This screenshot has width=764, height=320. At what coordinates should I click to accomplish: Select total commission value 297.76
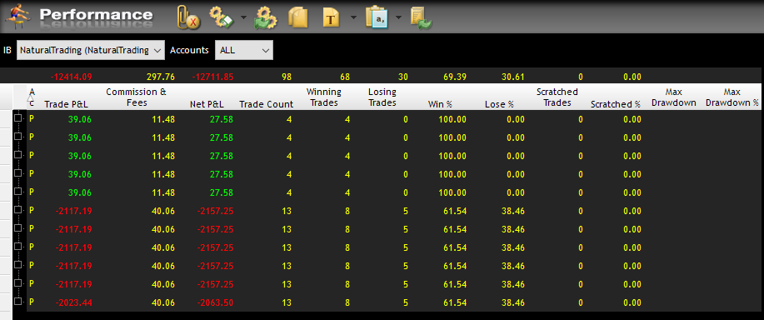(160, 77)
